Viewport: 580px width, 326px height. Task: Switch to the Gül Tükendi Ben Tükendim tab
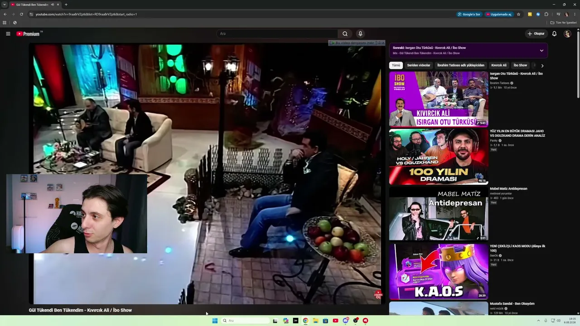coord(32,5)
